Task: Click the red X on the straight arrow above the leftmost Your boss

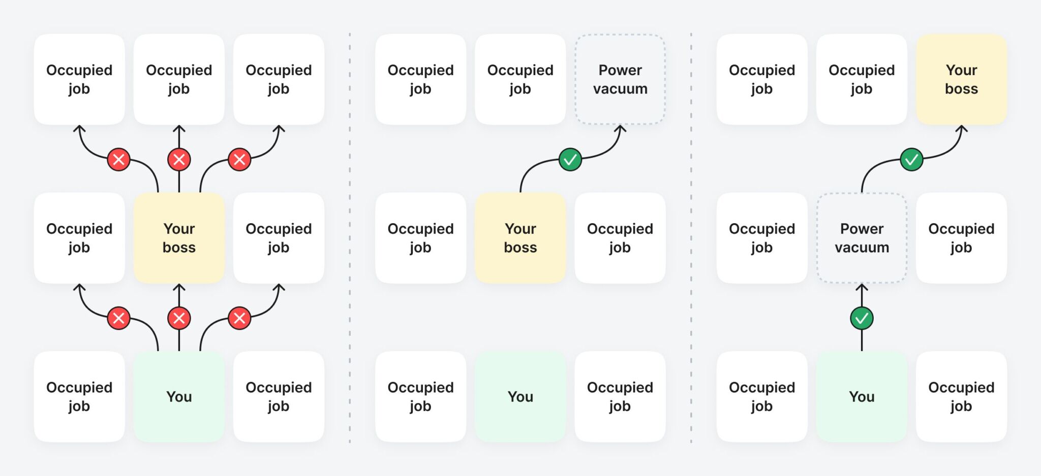Action: coord(179,159)
